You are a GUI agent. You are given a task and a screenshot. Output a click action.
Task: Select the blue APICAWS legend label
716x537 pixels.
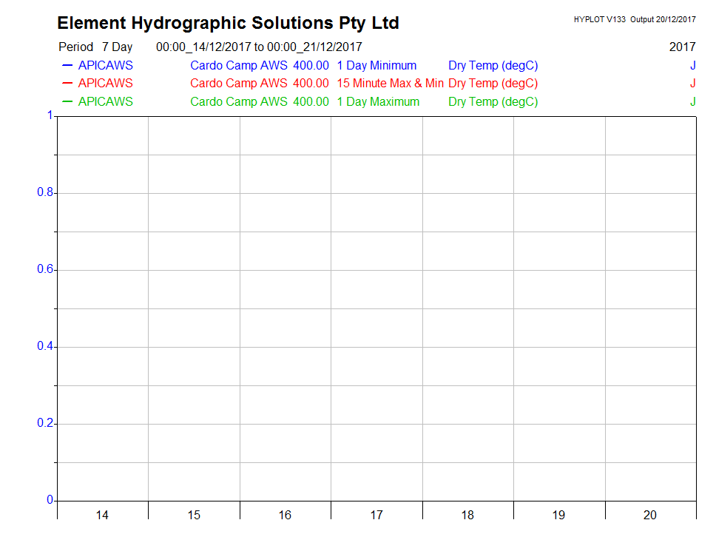pos(105,66)
